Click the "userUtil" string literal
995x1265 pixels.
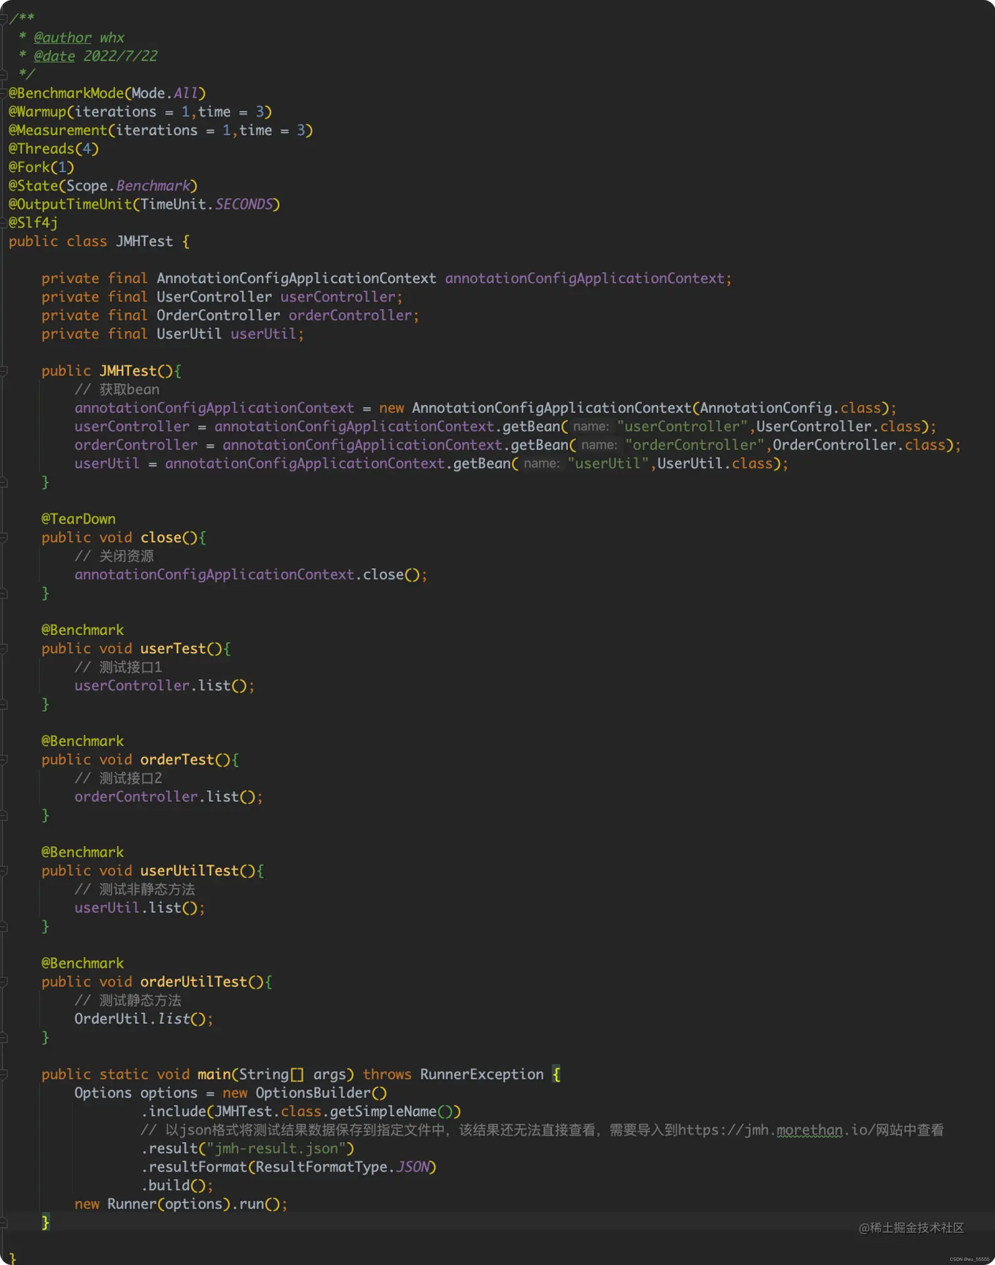[609, 463]
